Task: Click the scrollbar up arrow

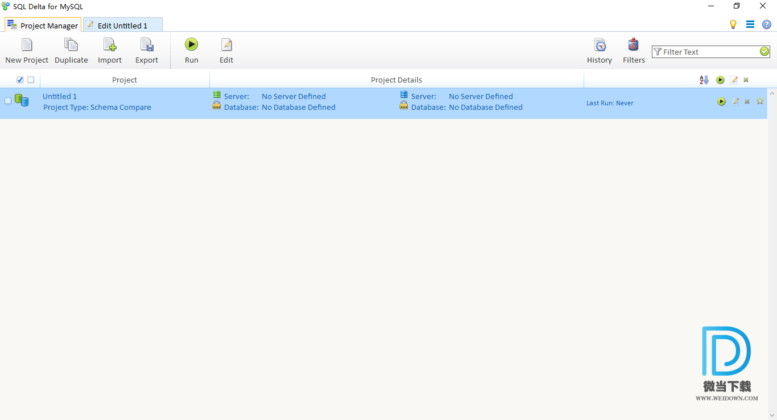Action: pos(772,93)
